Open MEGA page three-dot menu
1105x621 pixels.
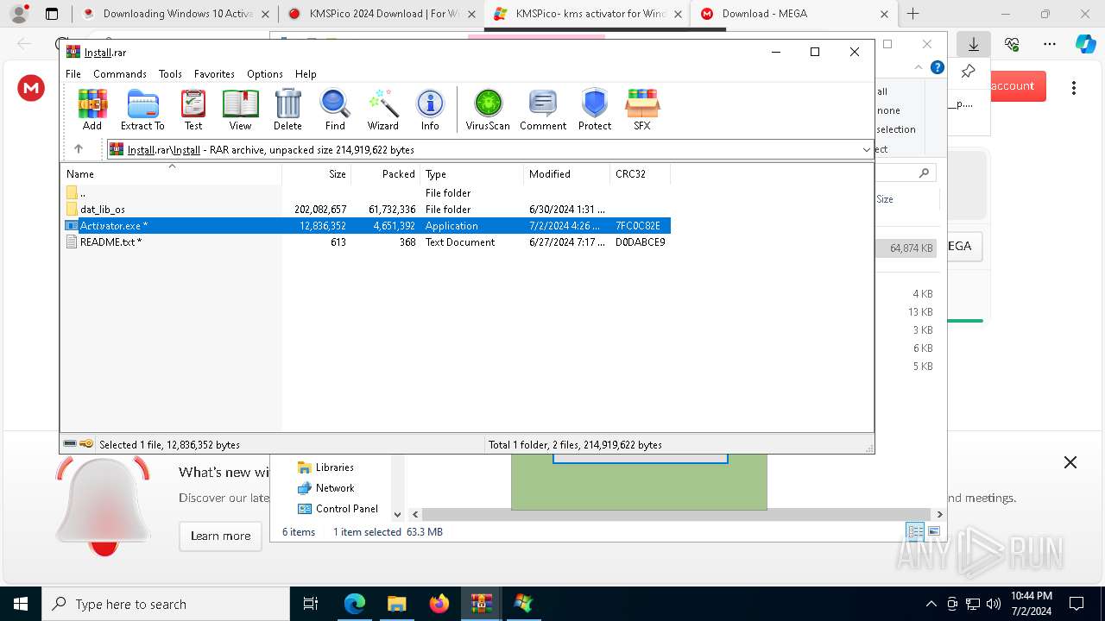coord(1074,87)
